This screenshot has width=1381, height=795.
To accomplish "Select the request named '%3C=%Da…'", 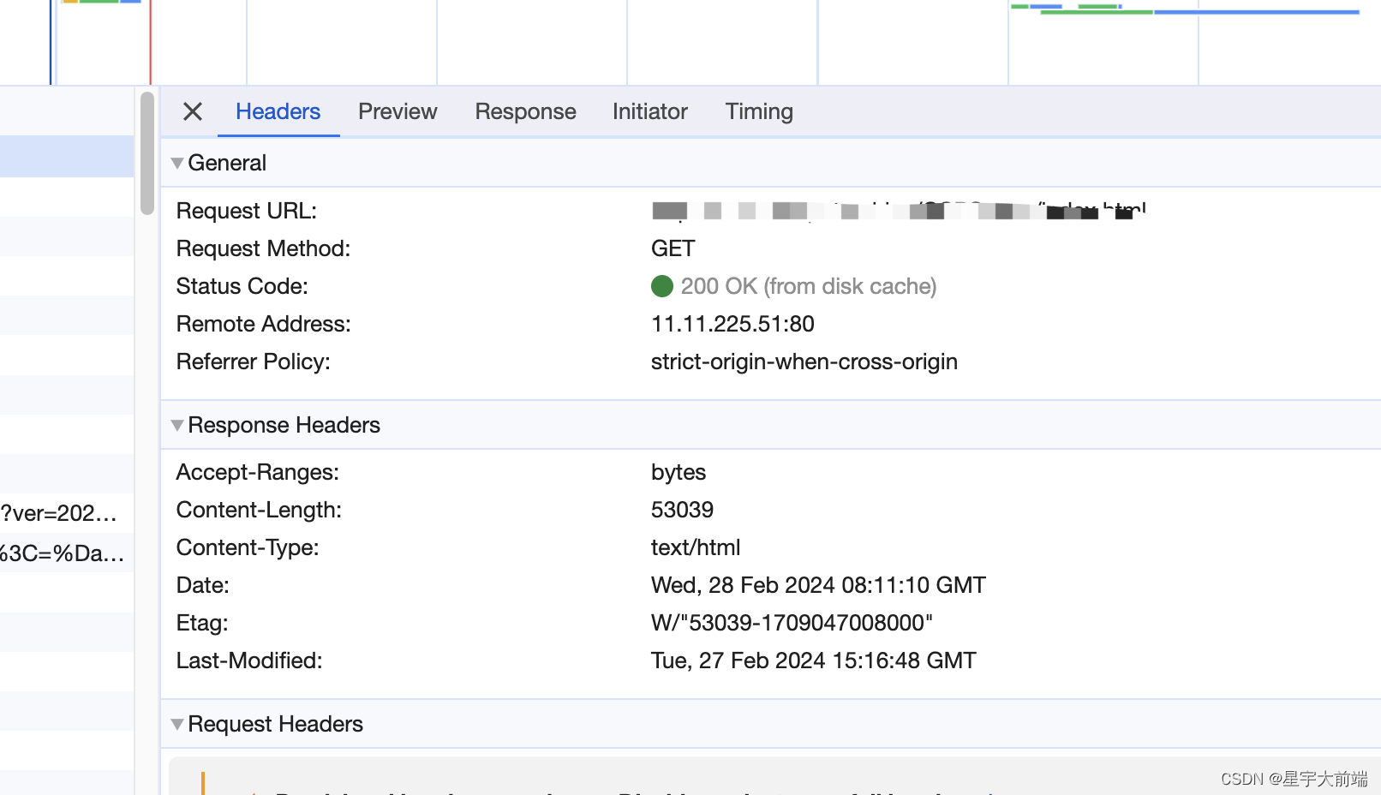I will click(67, 553).
